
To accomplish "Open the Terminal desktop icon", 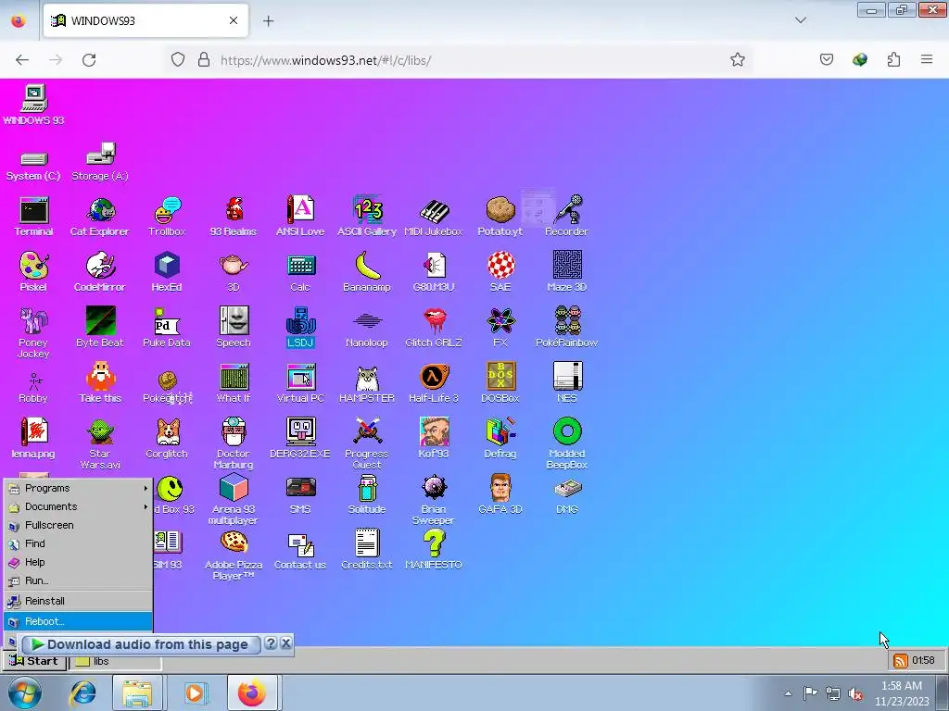I will 34,216.
